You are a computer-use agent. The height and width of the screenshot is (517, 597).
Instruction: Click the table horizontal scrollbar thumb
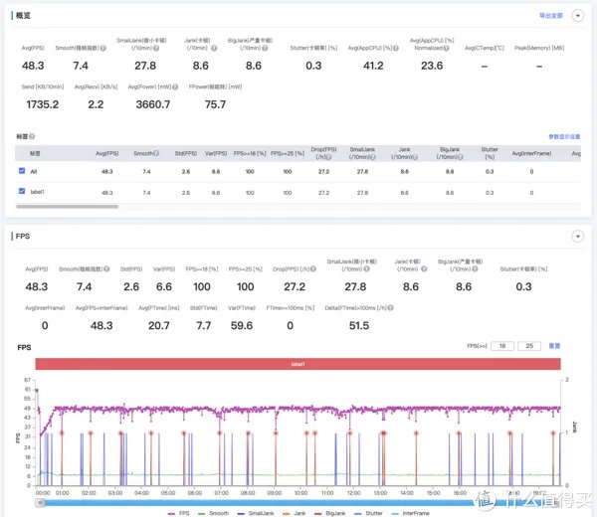(x=67, y=207)
